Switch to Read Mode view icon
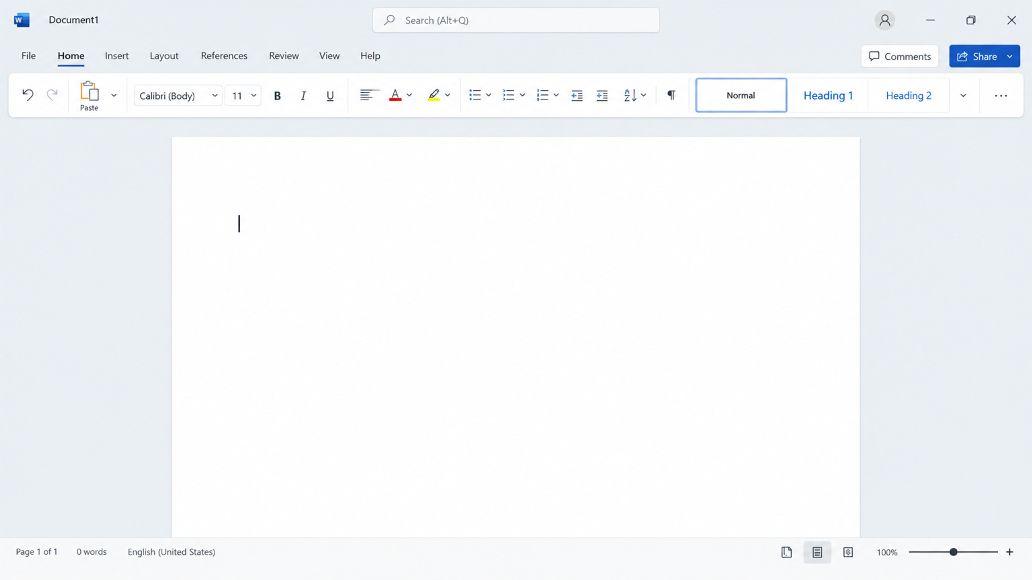This screenshot has width=1032, height=580. [786, 552]
